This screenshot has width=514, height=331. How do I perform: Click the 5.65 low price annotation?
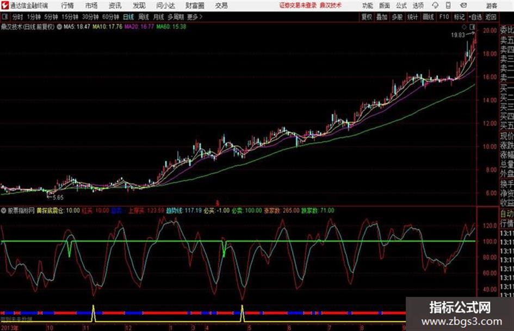point(58,198)
